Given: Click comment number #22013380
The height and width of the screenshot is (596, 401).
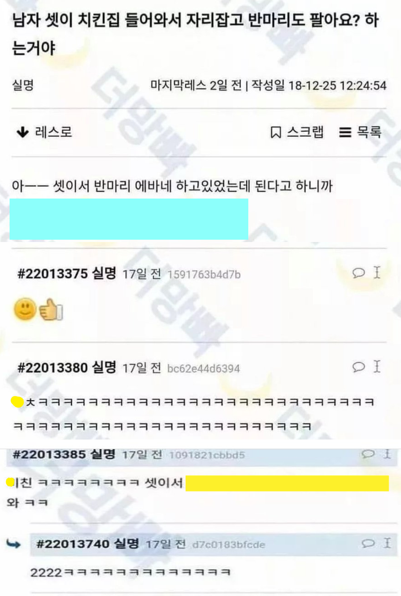Looking at the screenshot, I should pos(53,367).
